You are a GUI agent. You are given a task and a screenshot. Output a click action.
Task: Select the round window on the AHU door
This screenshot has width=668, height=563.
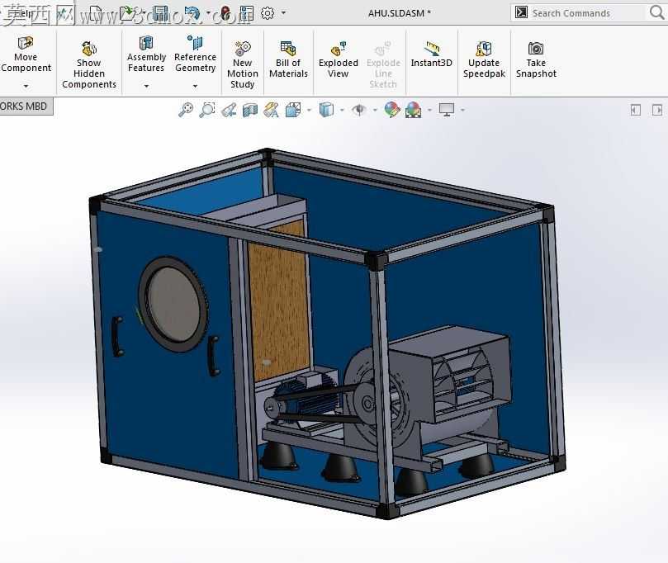pyautogui.click(x=173, y=304)
